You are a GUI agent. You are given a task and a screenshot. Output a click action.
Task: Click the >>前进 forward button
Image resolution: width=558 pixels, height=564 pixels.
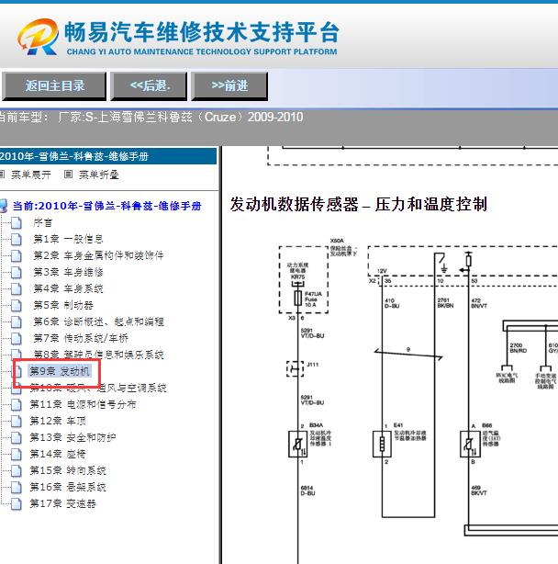[x=229, y=86]
